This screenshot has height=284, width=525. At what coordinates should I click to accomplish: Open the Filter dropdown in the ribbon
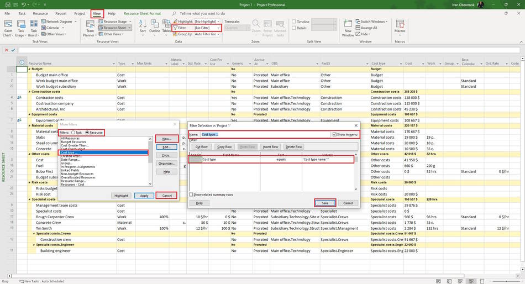click(218, 28)
